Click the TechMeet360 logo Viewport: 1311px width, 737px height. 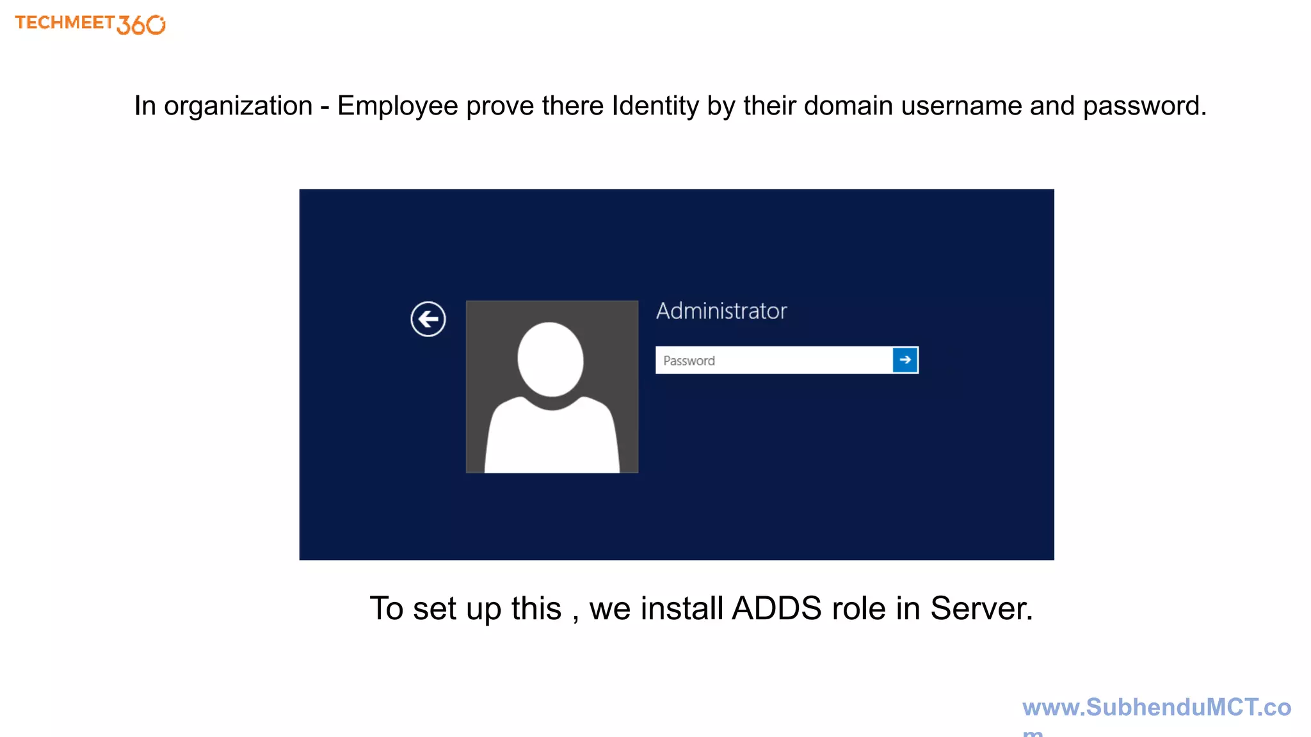point(90,24)
